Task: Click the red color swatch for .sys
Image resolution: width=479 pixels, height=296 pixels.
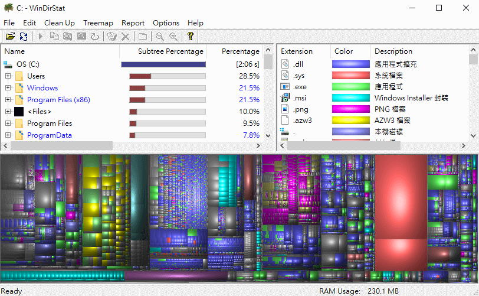Action: coord(351,75)
